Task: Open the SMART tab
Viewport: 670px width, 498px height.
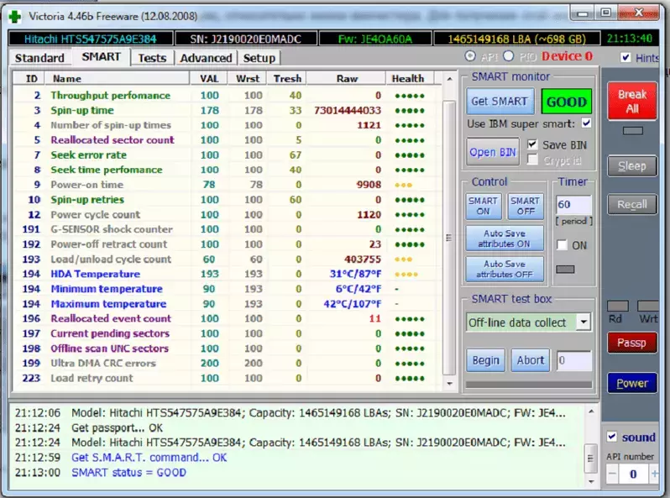Action: (101, 57)
